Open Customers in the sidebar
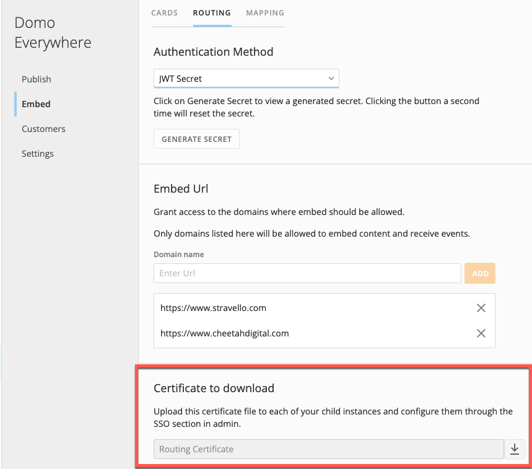532x469 pixels. pyautogui.click(x=43, y=129)
